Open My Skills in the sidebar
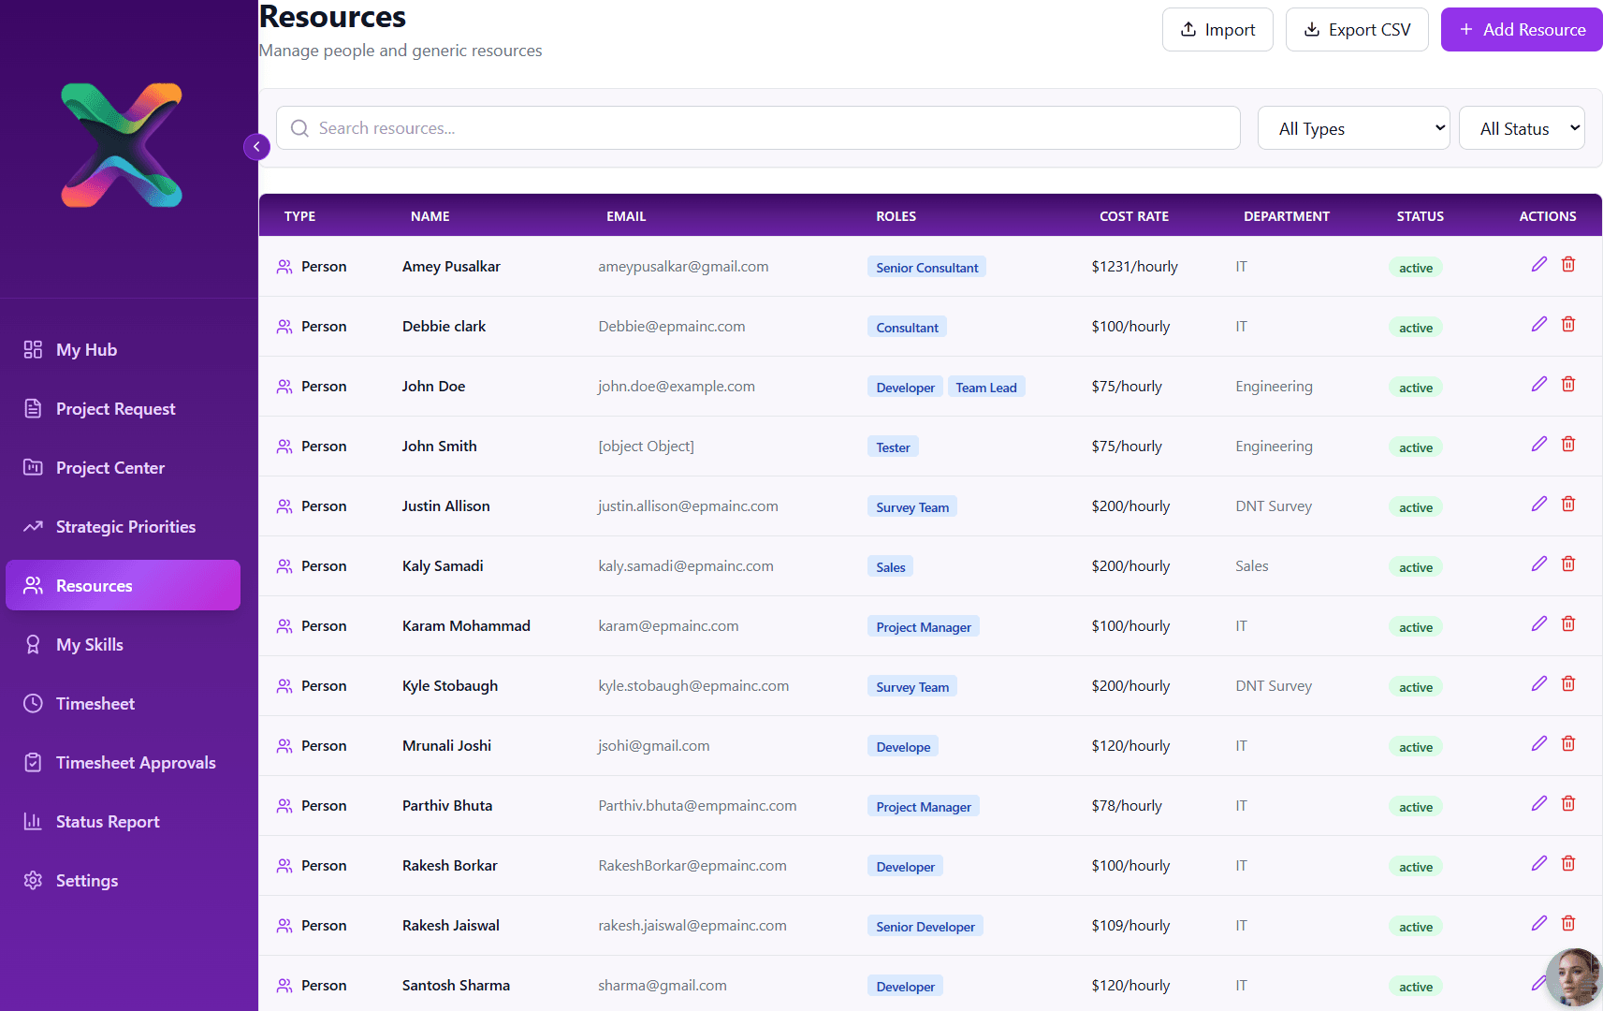 tap(123, 645)
